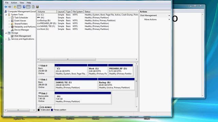Select the PRESARIO_RP (D:) partition block
The width and height of the screenshot is (218, 122).
point(121,70)
